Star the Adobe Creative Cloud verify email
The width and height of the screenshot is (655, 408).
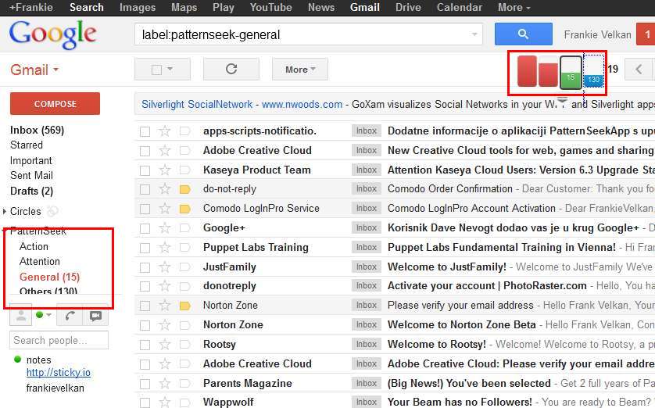(x=165, y=364)
